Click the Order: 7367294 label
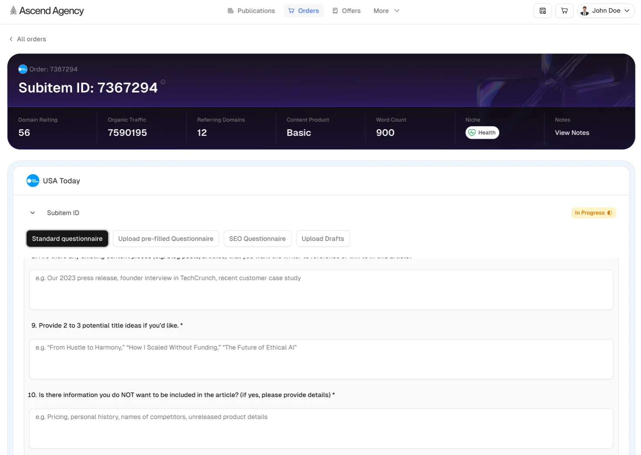This screenshot has width=641, height=455. coord(53,69)
